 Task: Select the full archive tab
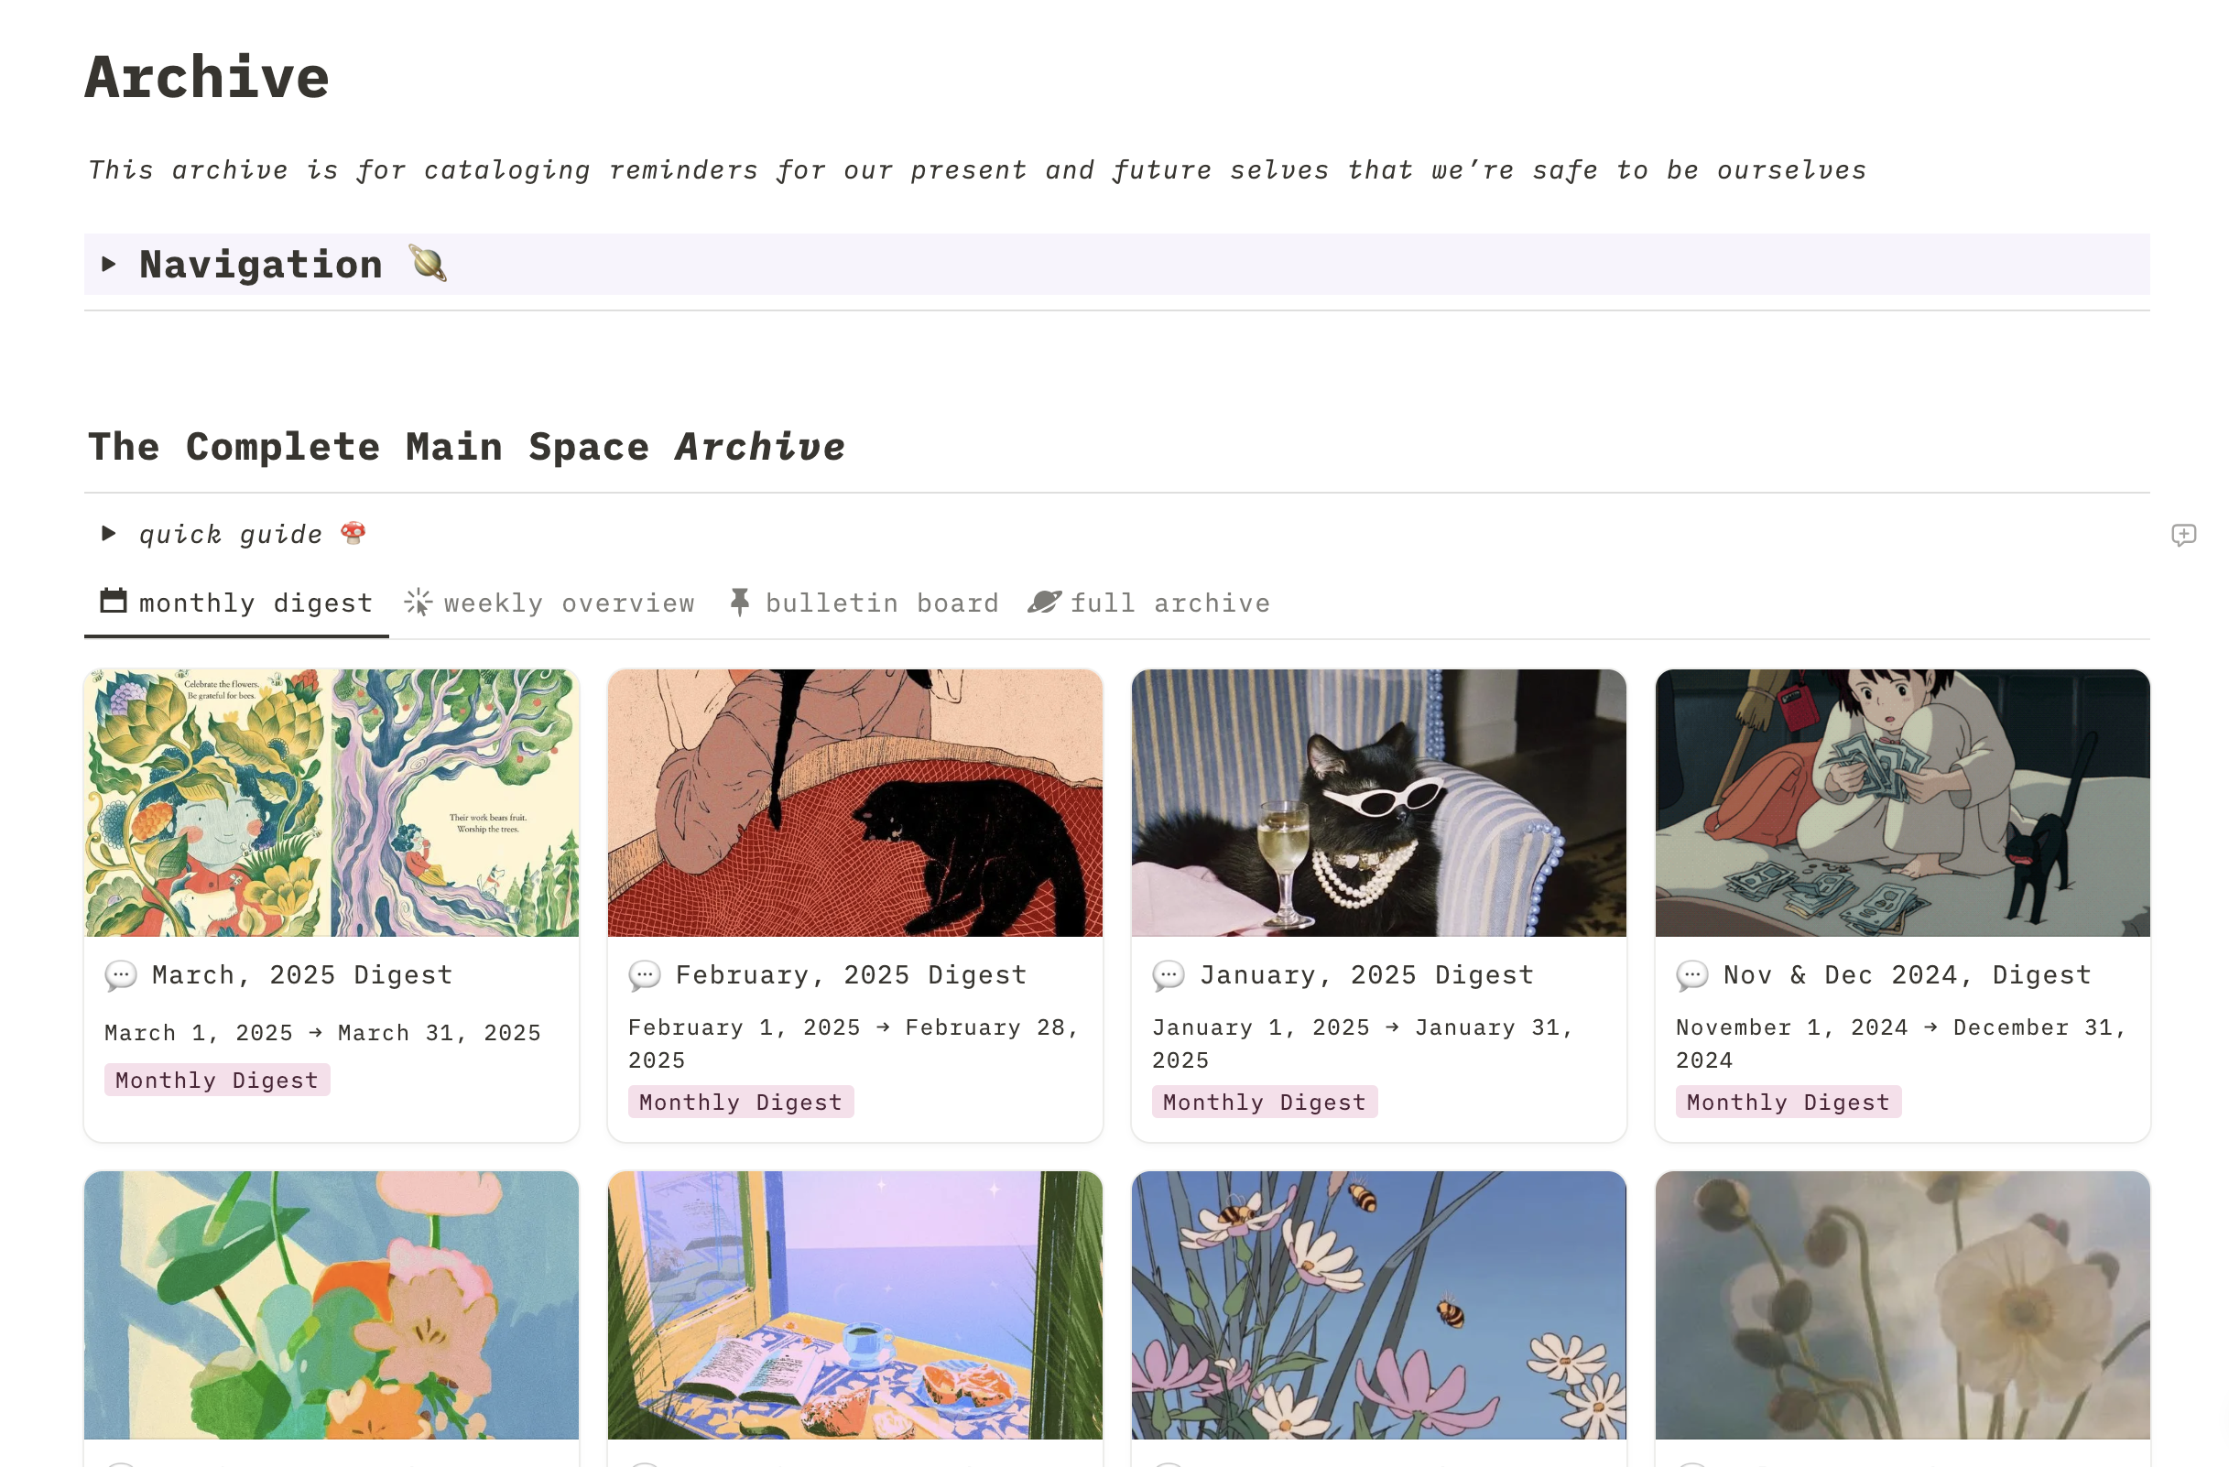pos(1169,603)
